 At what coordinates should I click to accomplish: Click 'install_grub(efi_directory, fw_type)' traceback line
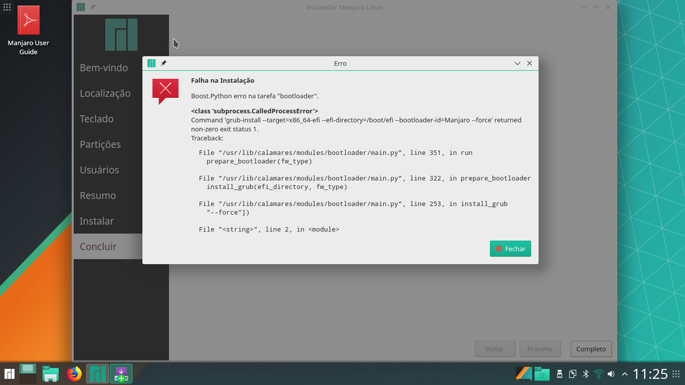pos(277,187)
